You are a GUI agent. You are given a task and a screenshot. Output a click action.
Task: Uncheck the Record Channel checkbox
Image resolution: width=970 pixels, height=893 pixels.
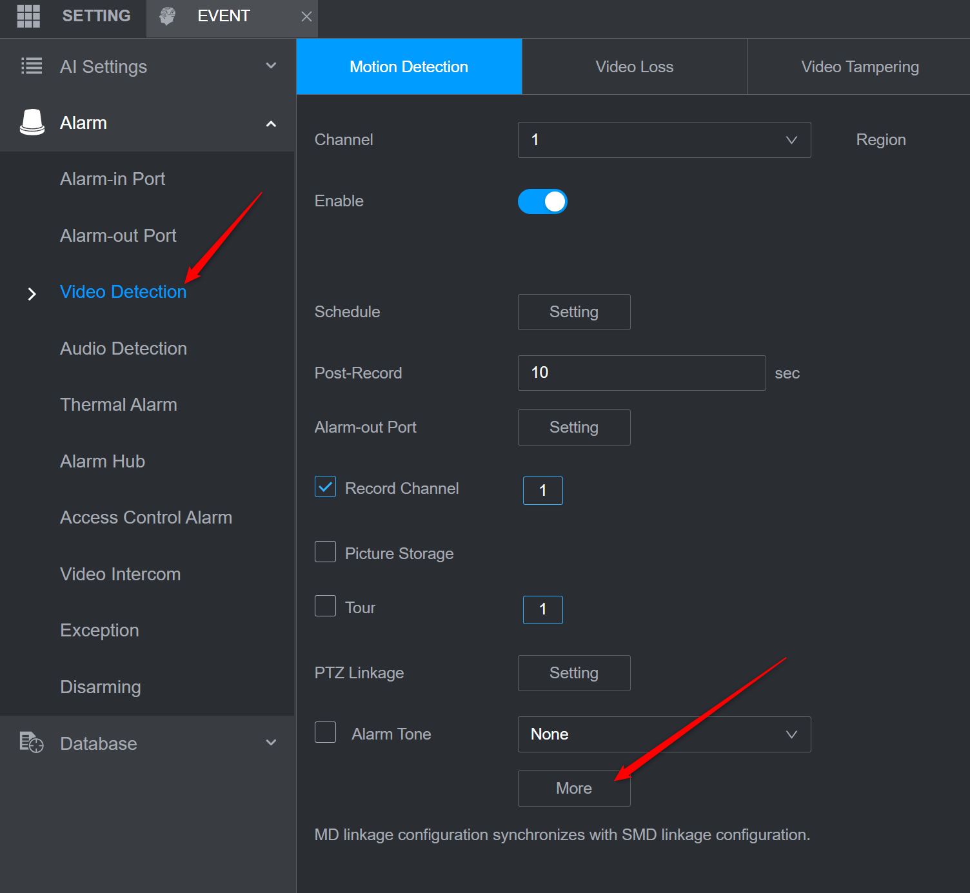(x=325, y=487)
